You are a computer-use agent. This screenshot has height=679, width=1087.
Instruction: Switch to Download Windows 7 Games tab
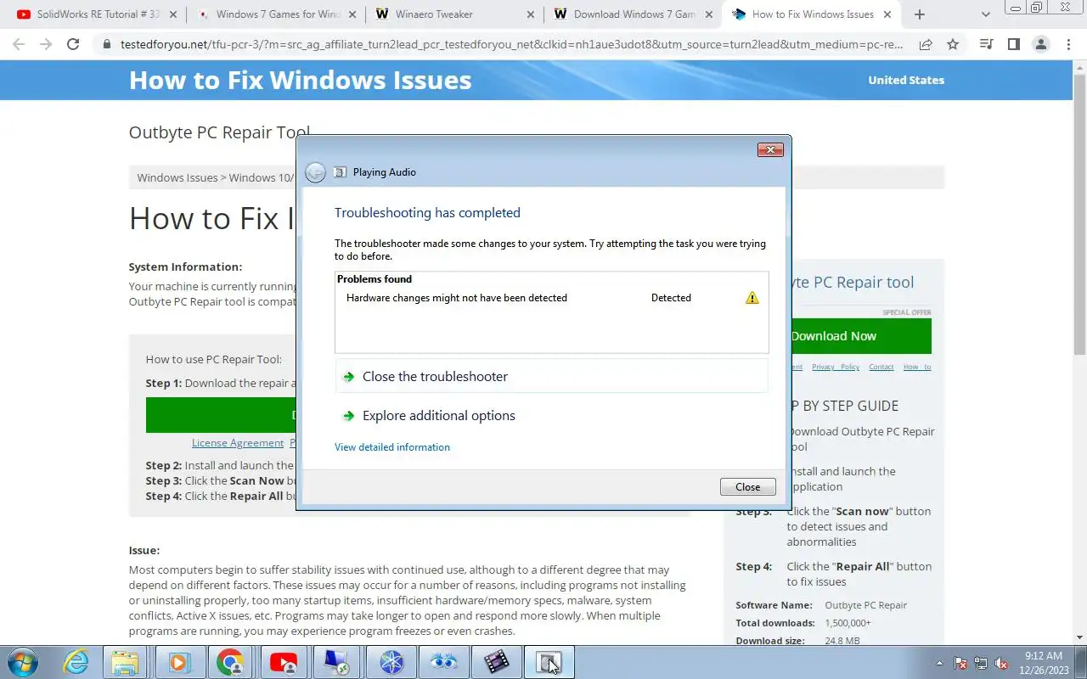pyautogui.click(x=633, y=14)
